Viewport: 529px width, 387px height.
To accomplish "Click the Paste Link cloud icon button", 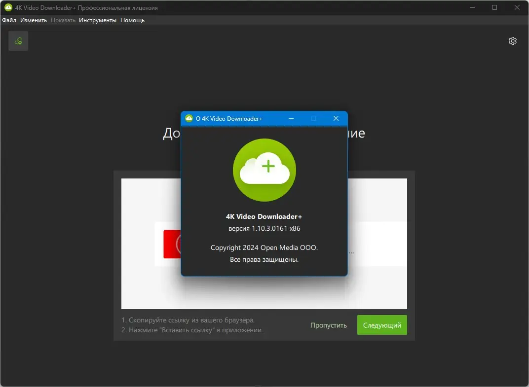I will [x=18, y=41].
